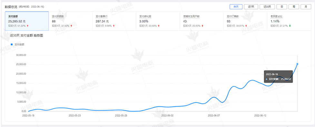Select the 月 period button
This screenshot has height=127, width=315.
coord(306,7)
